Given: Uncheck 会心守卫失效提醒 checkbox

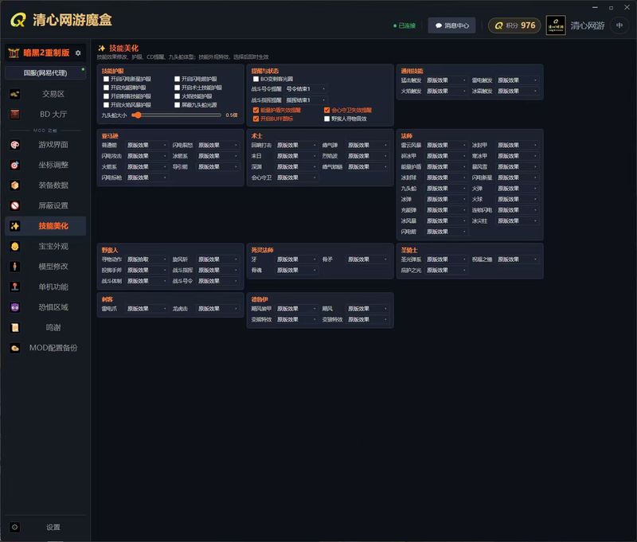Looking at the screenshot, I should point(327,110).
